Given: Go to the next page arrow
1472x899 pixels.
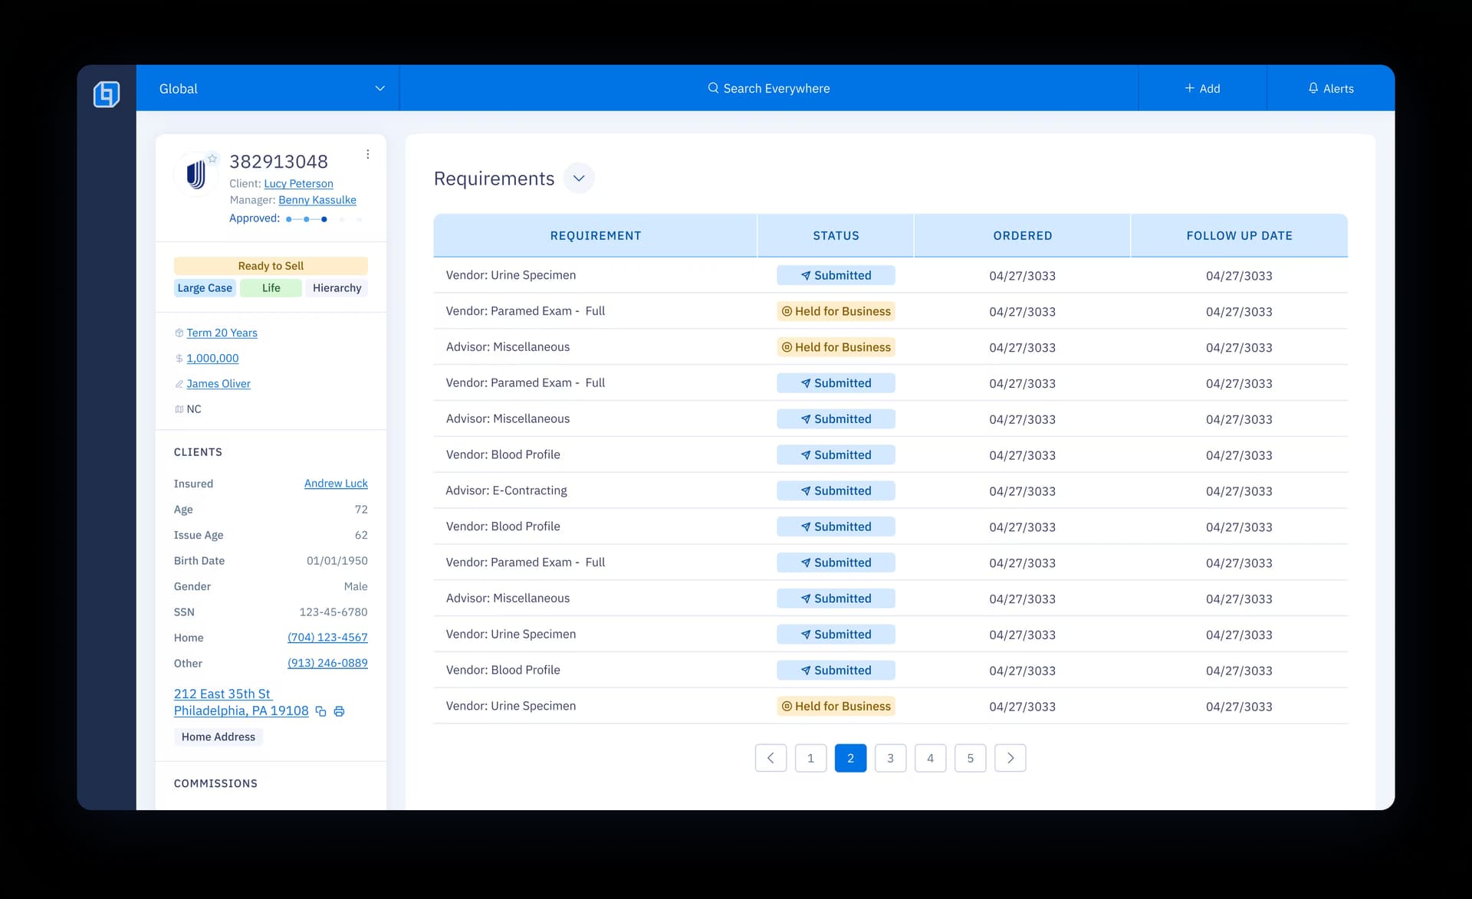Looking at the screenshot, I should [1010, 758].
